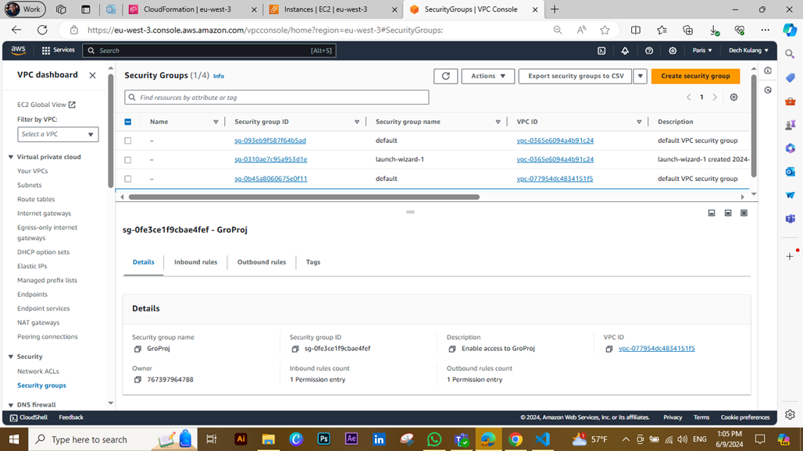Open EC2 Global View external link
803x451 pixels.
[x=46, y=105]
